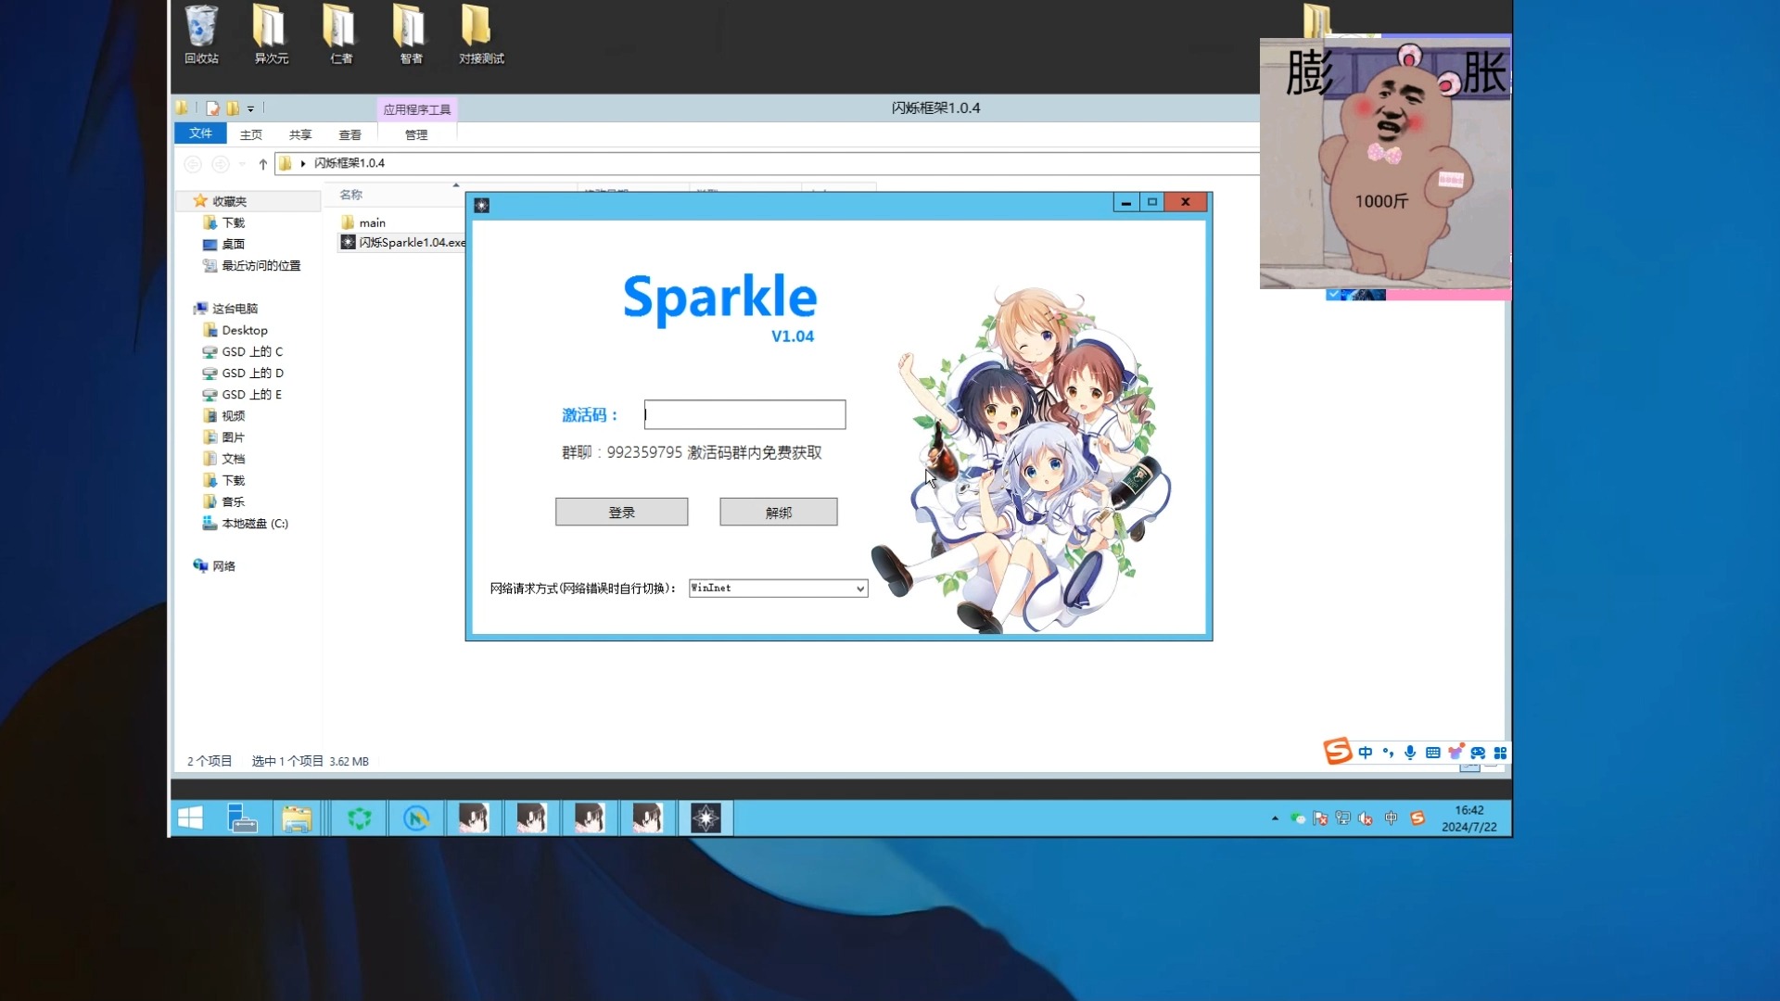The image size is (1780, 1001).
Task: Open the 智者 desktop folder
Action: coord(410,35)
